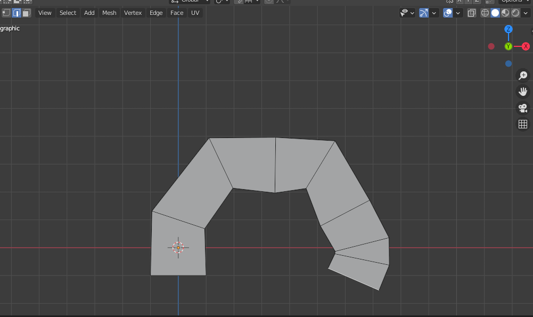Toggle X-Ray mode
Image resolution: width=533 pixels, height=317 pixels.
(471, 13)
